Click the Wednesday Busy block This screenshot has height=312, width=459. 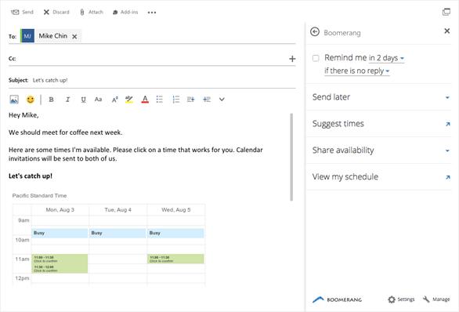point(175,233)
